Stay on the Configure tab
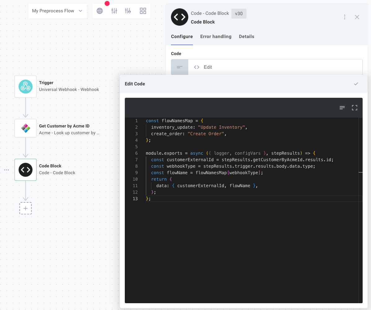 tap(182, 37)
